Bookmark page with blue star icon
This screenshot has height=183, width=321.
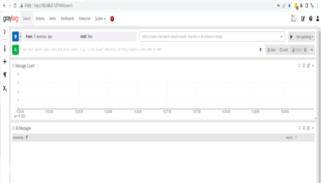pos(289,5)
